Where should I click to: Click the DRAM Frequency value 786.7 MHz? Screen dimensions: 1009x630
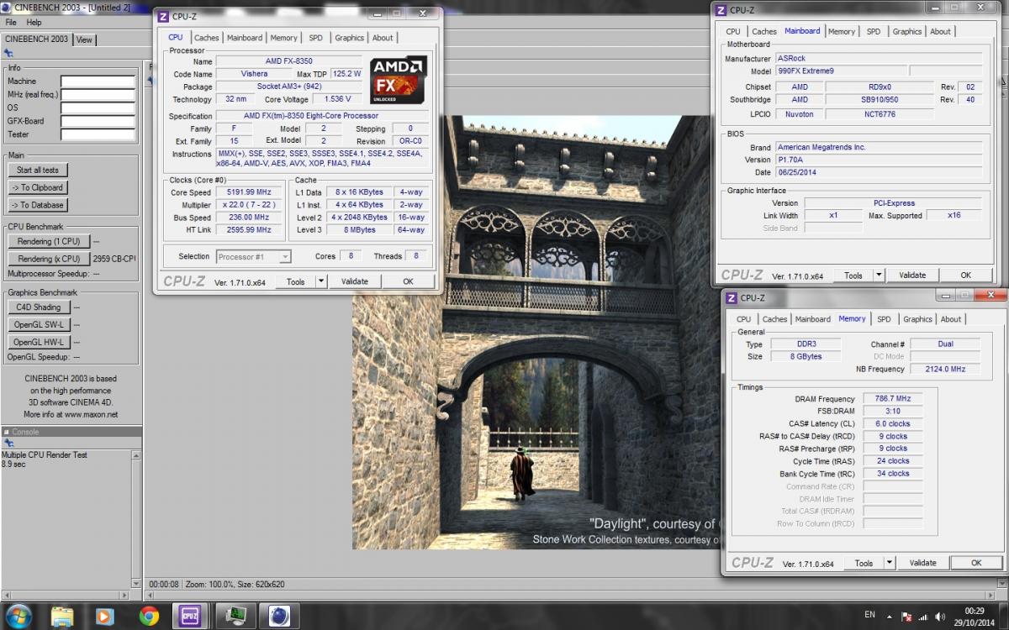pos(892,399)
